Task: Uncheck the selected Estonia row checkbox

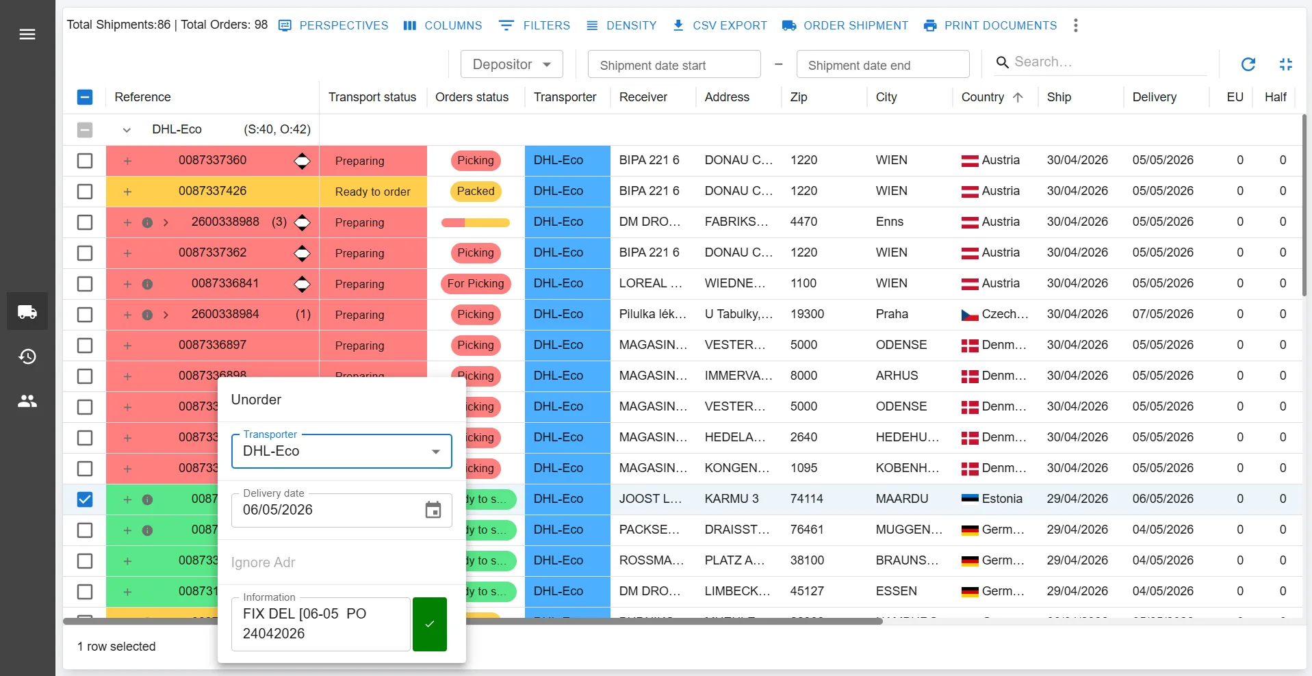Action: (85, 499)
